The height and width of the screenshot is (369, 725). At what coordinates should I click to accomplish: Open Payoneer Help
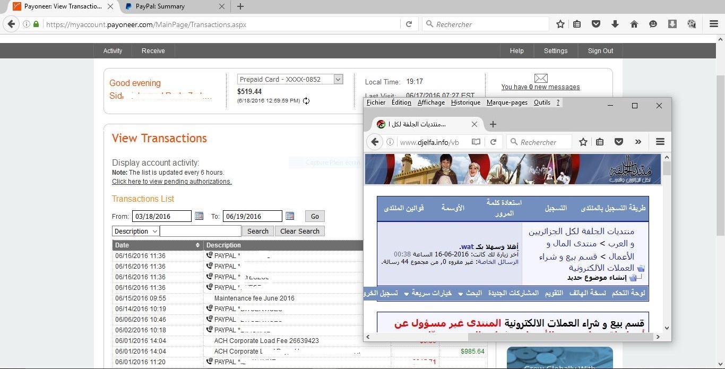(x=516, y=51)
